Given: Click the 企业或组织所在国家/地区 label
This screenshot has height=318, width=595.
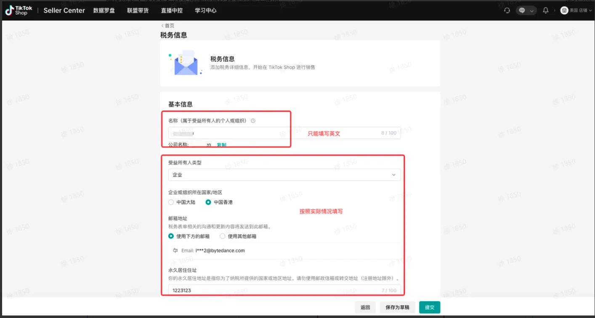Looking at the screenshot, I should [195, 192].
